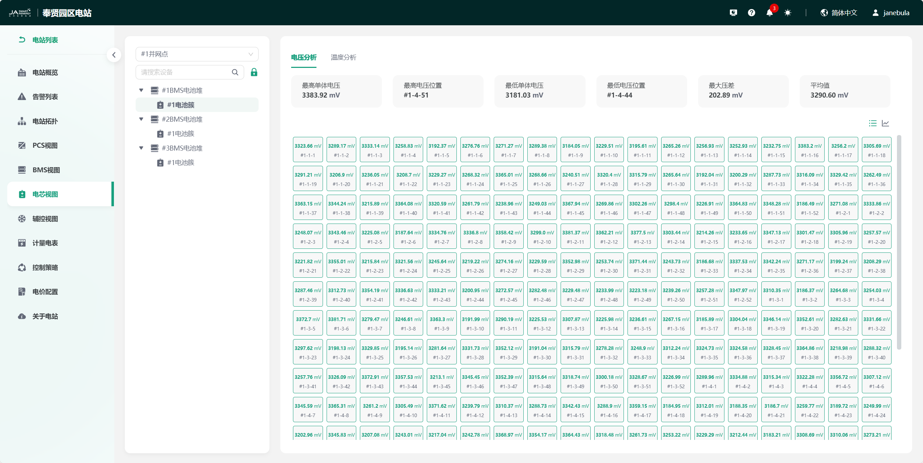Collapse the sidebar with chevron button
The width and height of the screenshot is (923, 463).
[114, 55]
